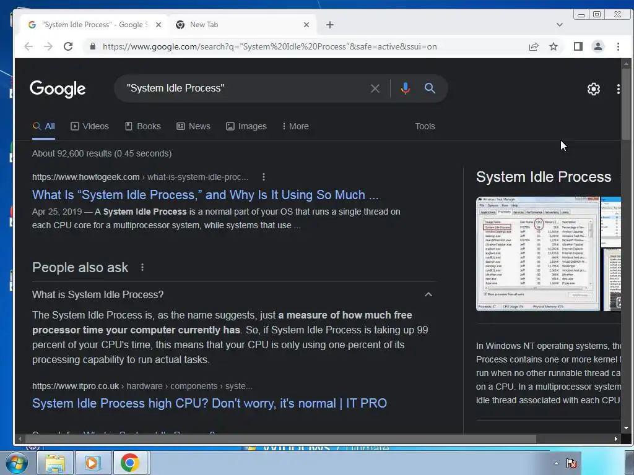
Task: Click the Chrome address bar URL
Action: tap(270, 46)
